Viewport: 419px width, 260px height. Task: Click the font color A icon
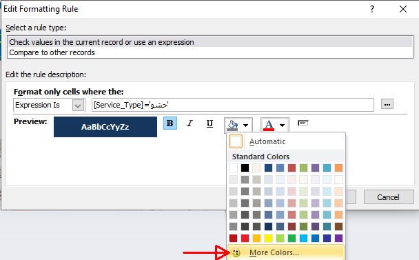pos(269,125)
